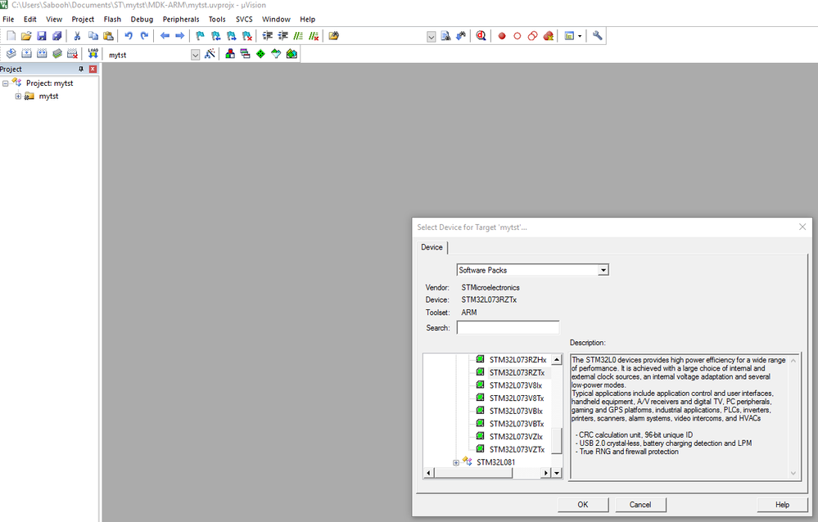Image resolution: width=818 pixels, height=522 pixels.
Task: Select the Device tab
Action: point(432,247)
